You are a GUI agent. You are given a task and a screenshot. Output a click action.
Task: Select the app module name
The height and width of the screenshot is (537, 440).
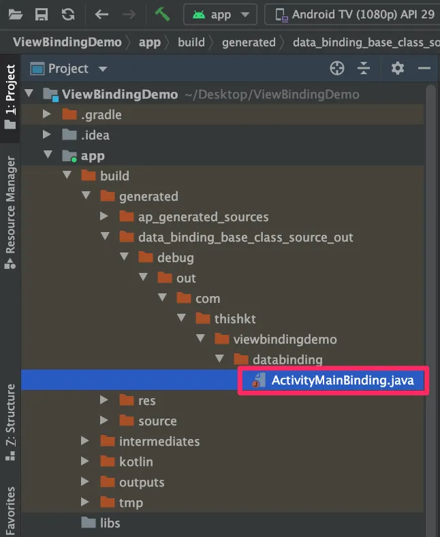point(93,157)
